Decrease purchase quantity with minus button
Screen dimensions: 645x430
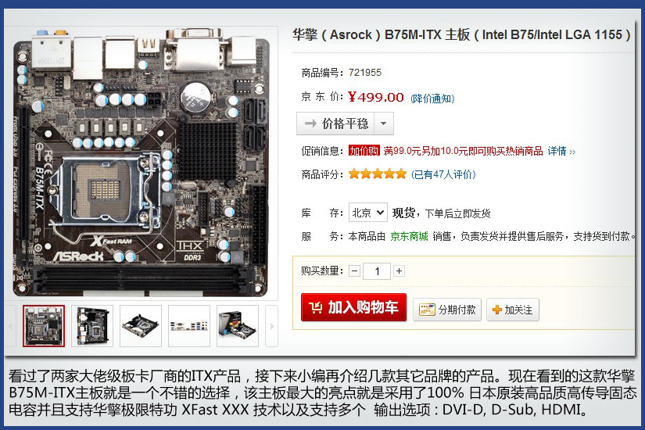coord(355,271)
